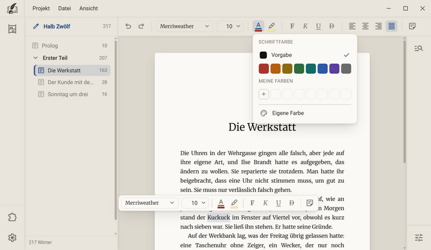Undo the last edit in the toolbar
Viewport: 431px width, 250px height.
tap(128, 26)
